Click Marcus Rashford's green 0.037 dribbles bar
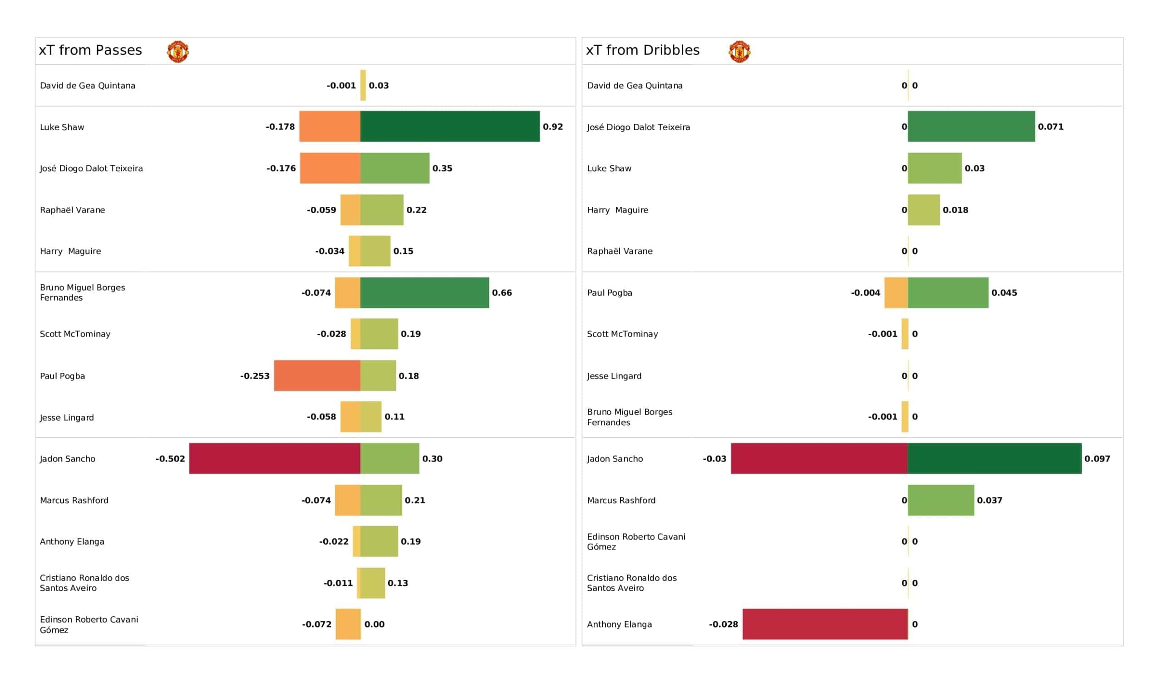Screen dimensions: 1162x682 940,500
